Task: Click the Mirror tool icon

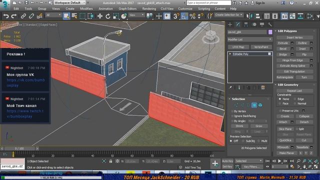Action: [x=249, y=16]
